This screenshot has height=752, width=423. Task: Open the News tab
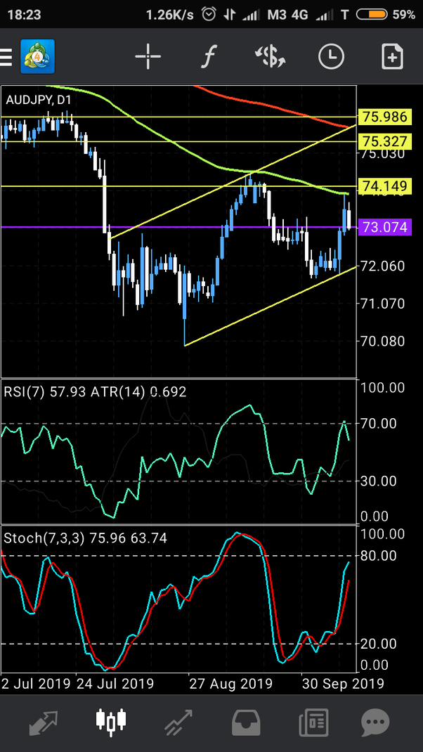click(313, 723)
